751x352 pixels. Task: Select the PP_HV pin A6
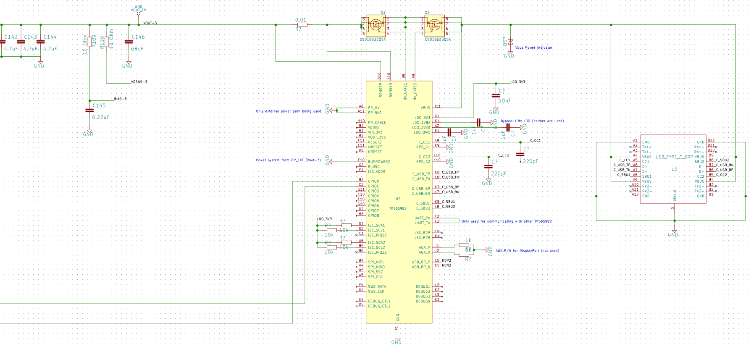361,107
